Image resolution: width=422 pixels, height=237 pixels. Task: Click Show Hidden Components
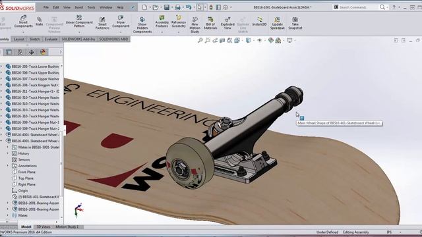click(142, 25)
